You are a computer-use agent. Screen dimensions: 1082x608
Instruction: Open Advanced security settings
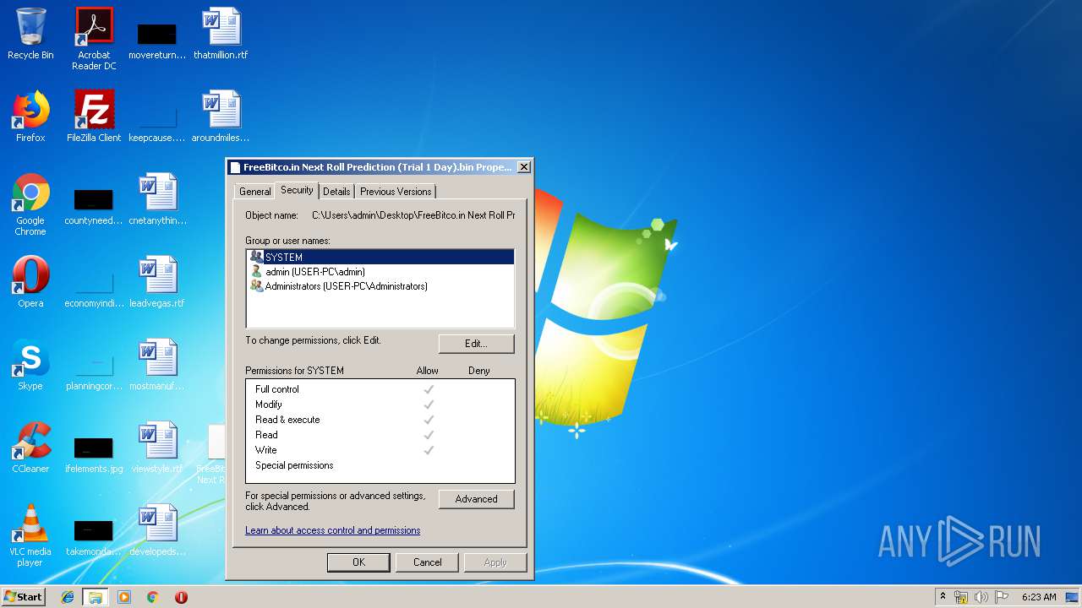[x=476, y=499]
